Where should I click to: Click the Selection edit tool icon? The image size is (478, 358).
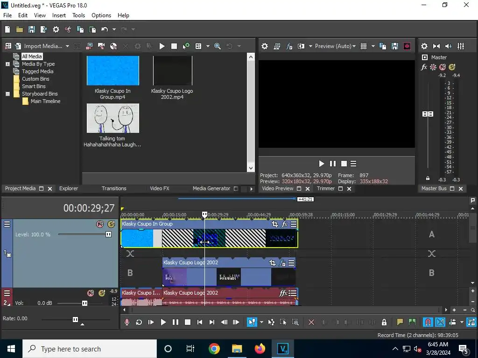[283, 322]
